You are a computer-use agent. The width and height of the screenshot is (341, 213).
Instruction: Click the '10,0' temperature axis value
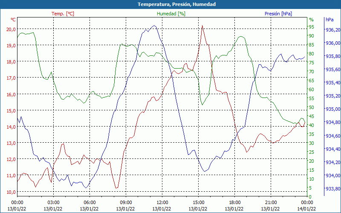coord(11,192)
